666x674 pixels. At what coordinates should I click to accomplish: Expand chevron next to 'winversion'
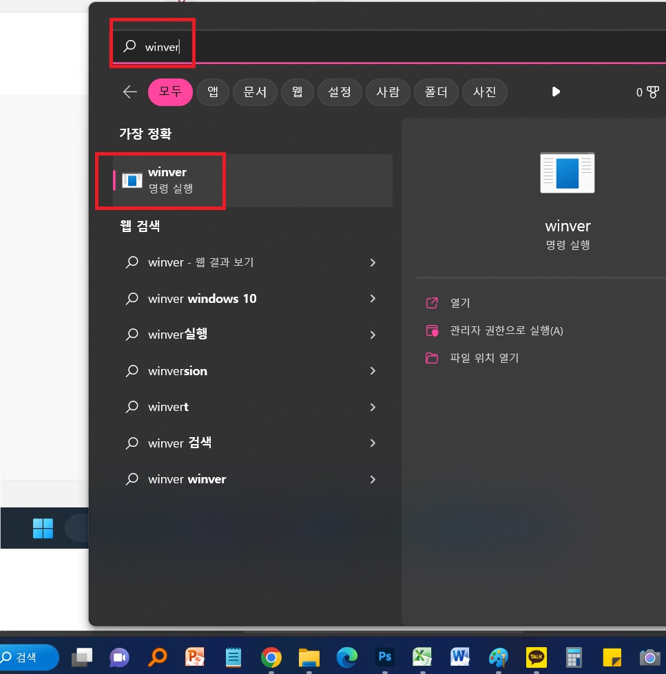(x=373, y=370)
